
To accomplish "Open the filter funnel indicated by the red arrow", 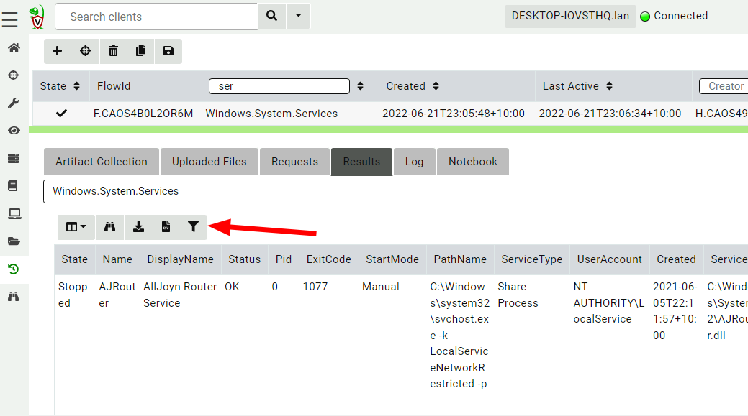I will pyautogui.click(x=193, y=226).
